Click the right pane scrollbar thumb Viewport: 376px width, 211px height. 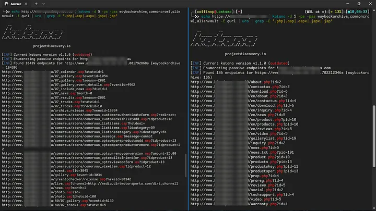tap(373, 136)
